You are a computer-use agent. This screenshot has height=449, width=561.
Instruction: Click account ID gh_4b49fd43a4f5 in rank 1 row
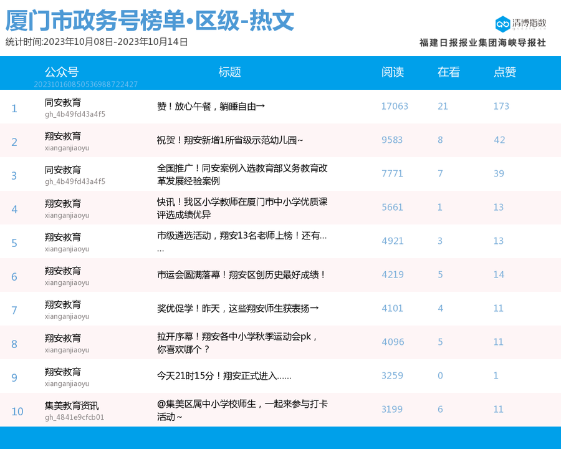tap(75, 115)
